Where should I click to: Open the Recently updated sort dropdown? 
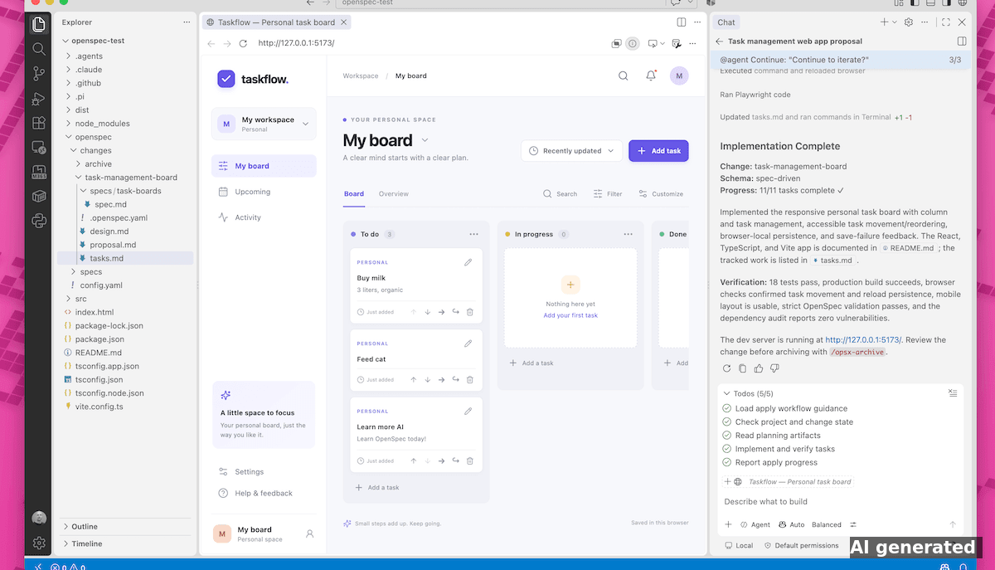pyautogui.click(x=571, y=151)
